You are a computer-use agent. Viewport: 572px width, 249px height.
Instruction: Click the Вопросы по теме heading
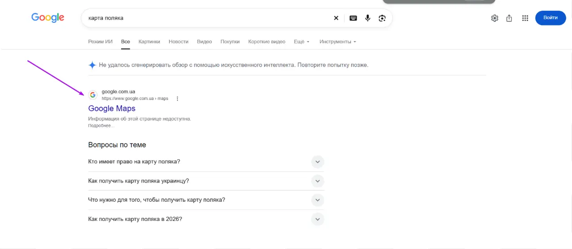[117, 145]
